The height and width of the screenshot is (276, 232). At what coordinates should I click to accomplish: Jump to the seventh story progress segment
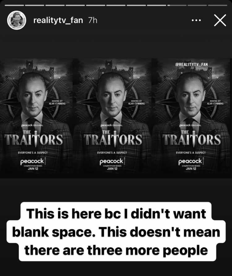136,6
